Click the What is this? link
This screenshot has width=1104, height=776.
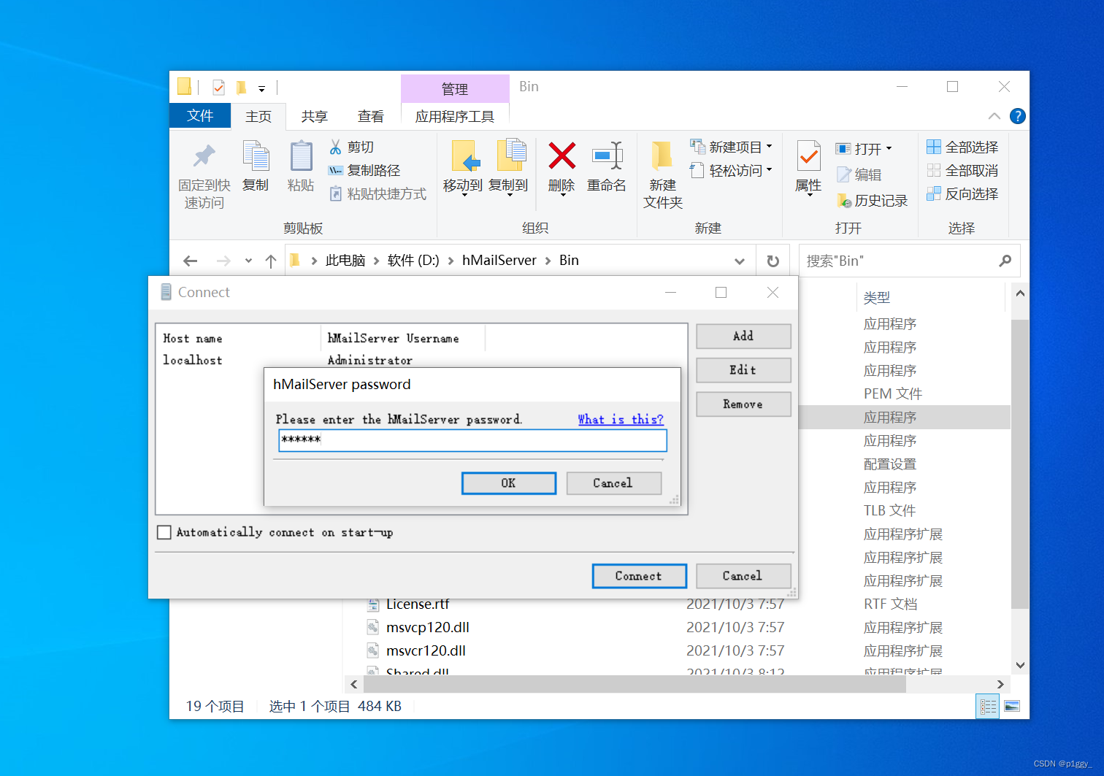point(621,419)
